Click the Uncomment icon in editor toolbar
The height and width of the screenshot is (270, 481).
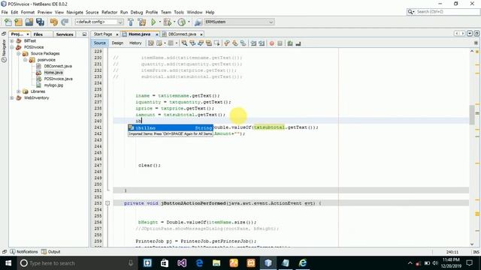(298, 43)
